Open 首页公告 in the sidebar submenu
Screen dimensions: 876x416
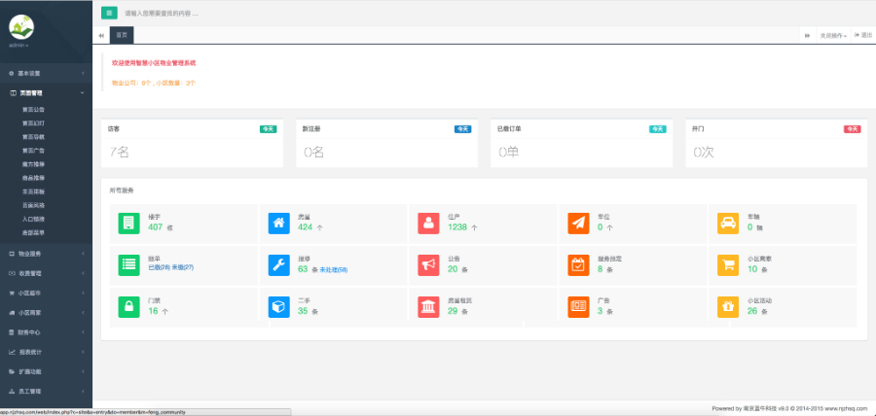tap(33, 110)
